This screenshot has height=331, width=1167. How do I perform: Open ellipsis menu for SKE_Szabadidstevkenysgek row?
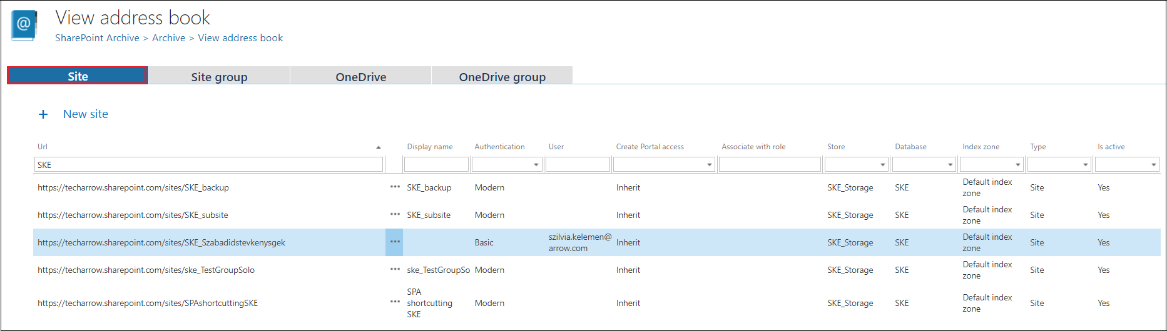395,242
